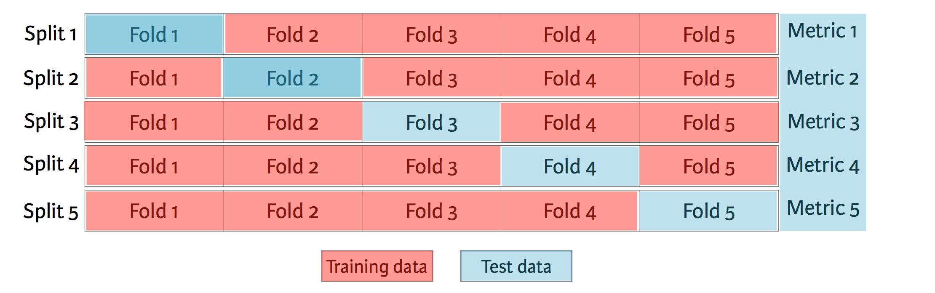Click red Fold 4 in Split 5 row

[569, 211]
